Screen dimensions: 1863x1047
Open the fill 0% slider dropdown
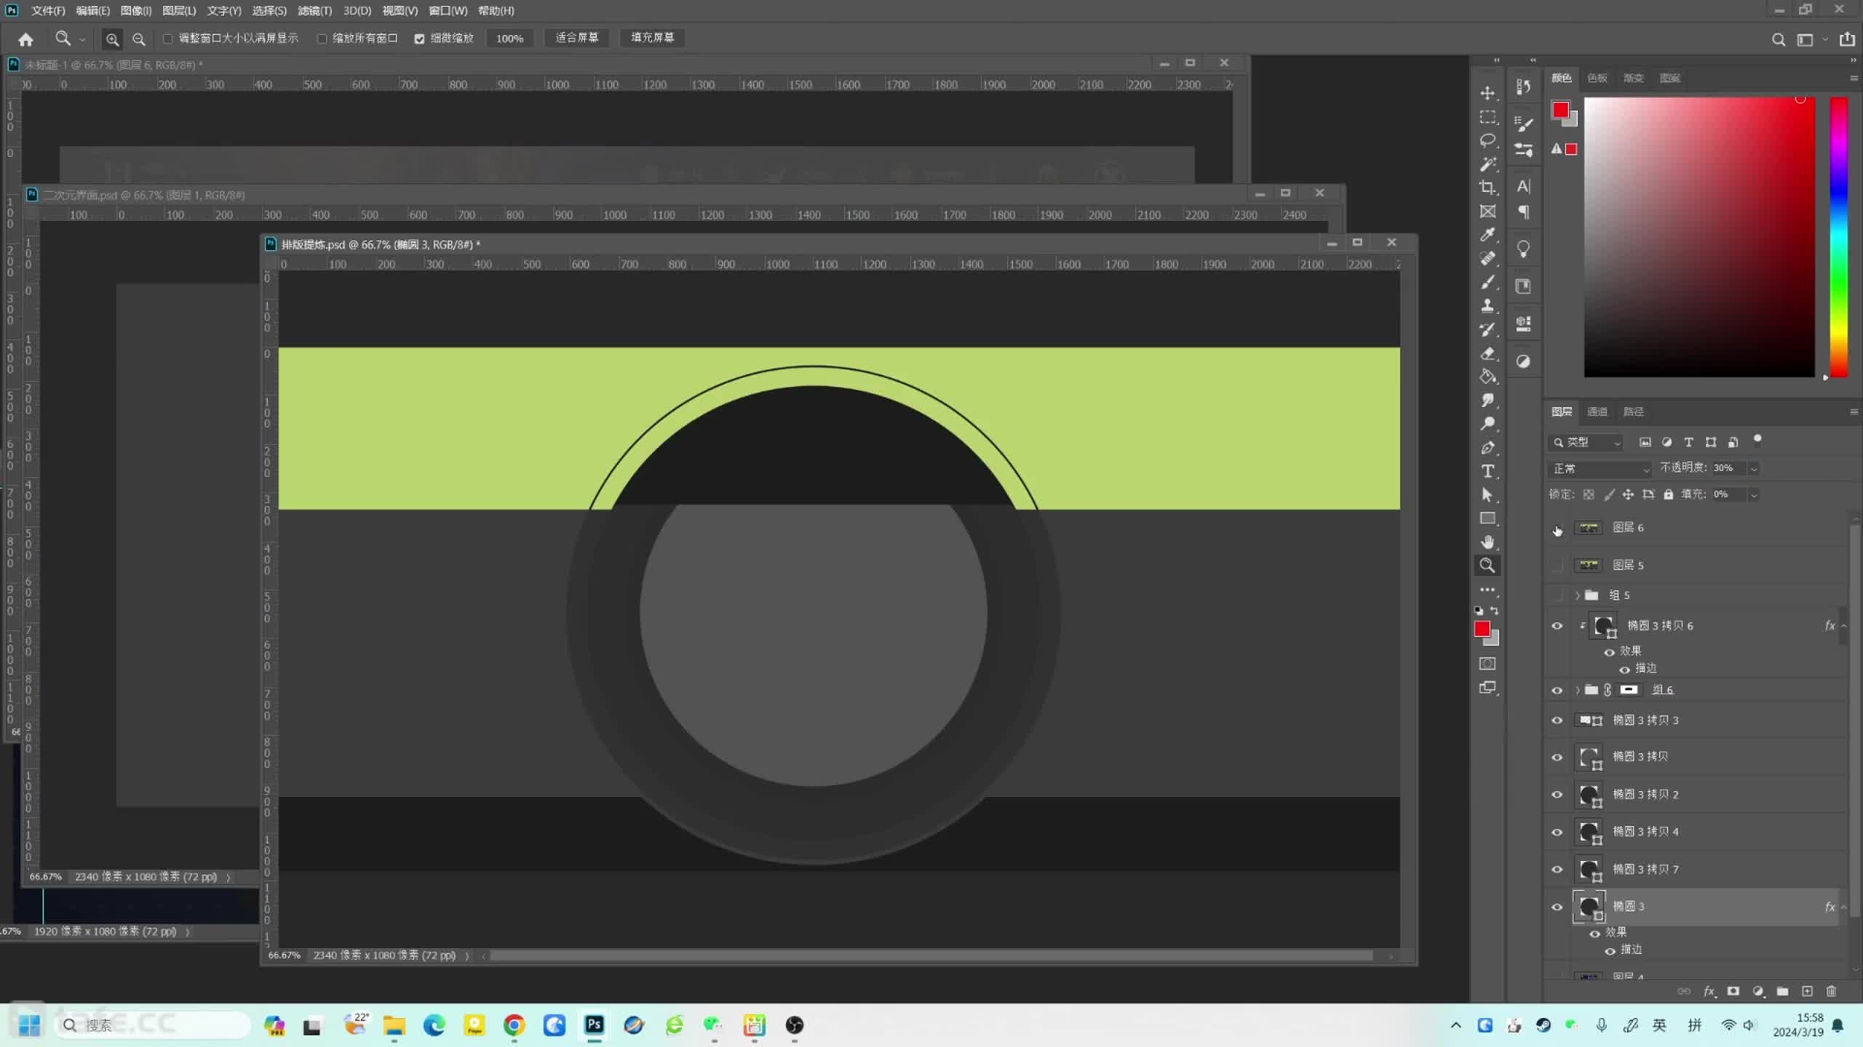[1754, 495]
